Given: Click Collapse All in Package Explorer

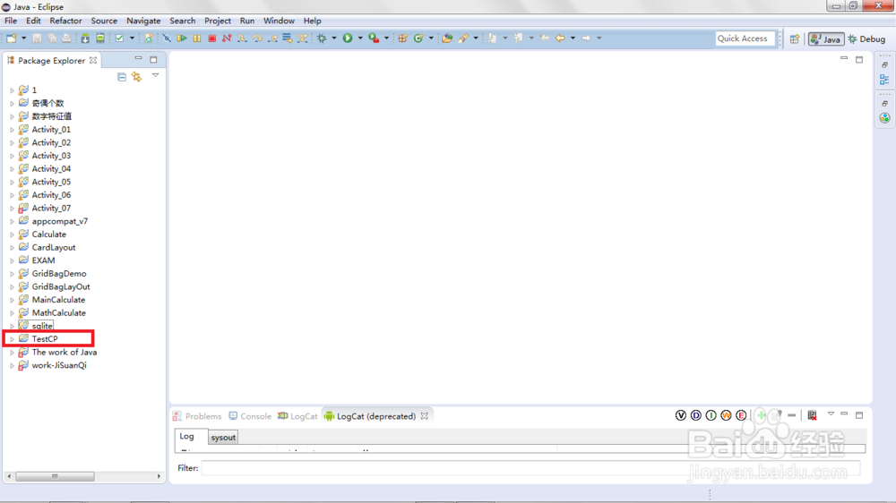Looking at the screenshot, I should [122, 76].
